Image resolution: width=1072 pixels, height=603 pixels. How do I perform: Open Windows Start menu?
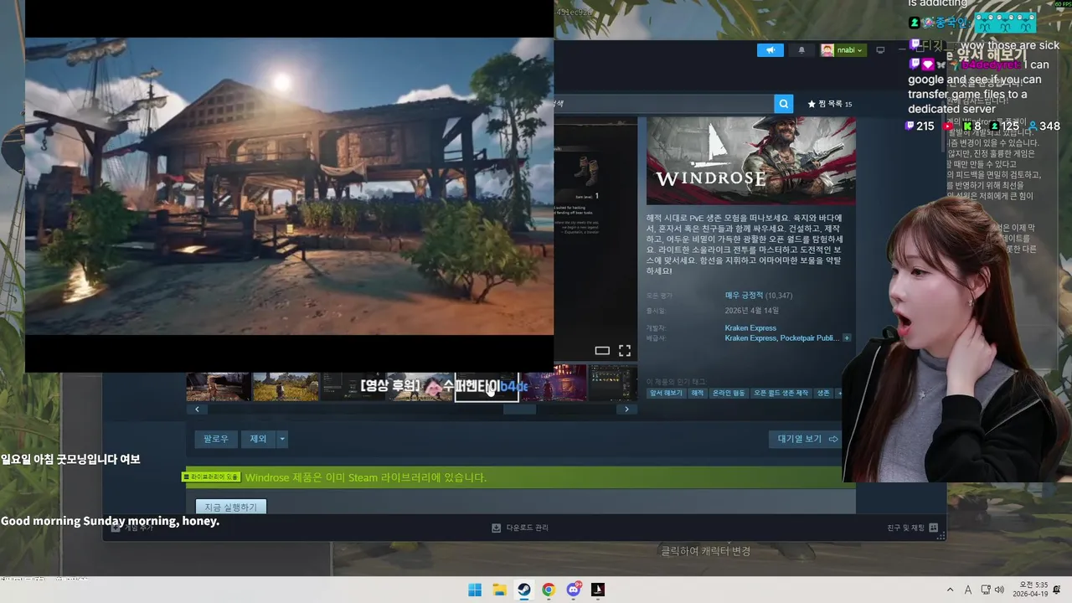475,590
